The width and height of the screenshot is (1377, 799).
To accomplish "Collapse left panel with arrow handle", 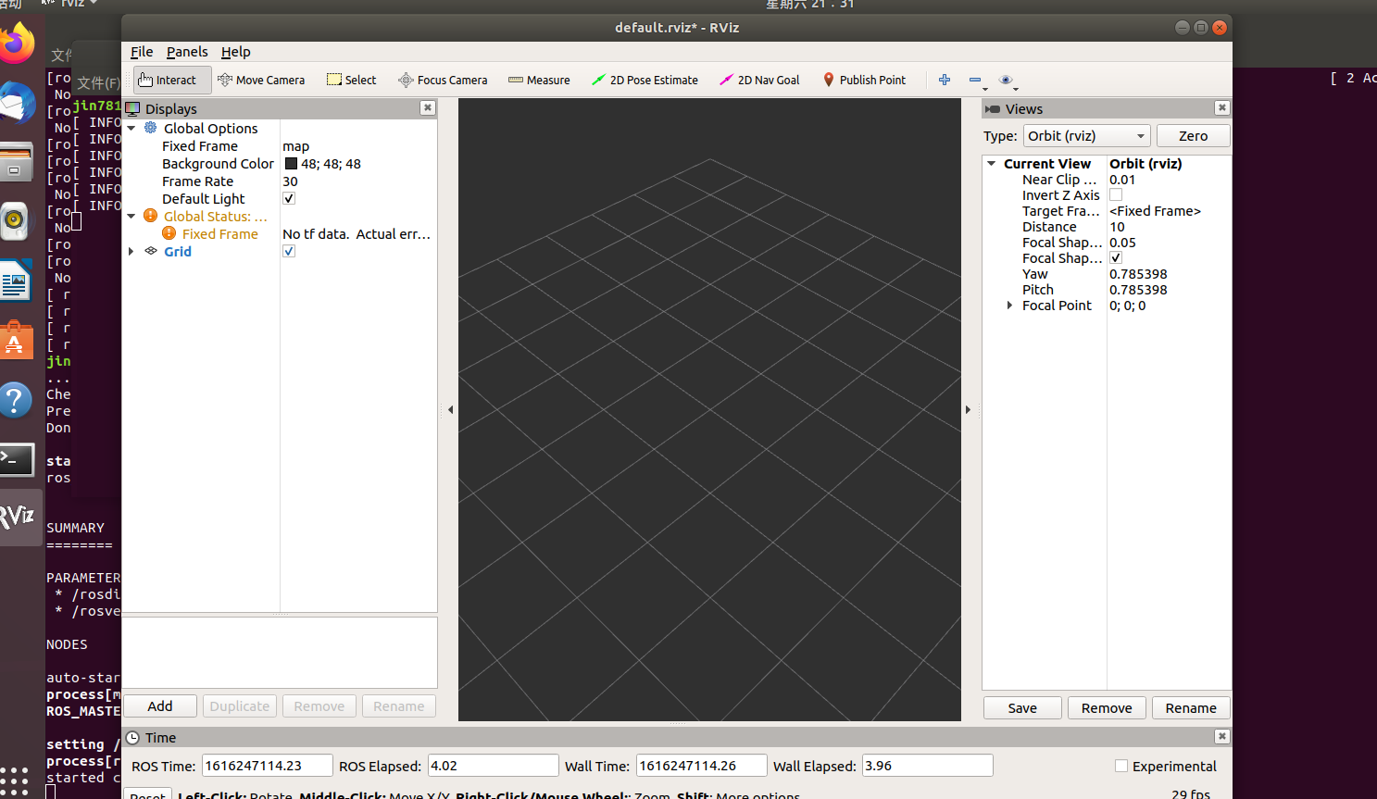I will 450,409.
